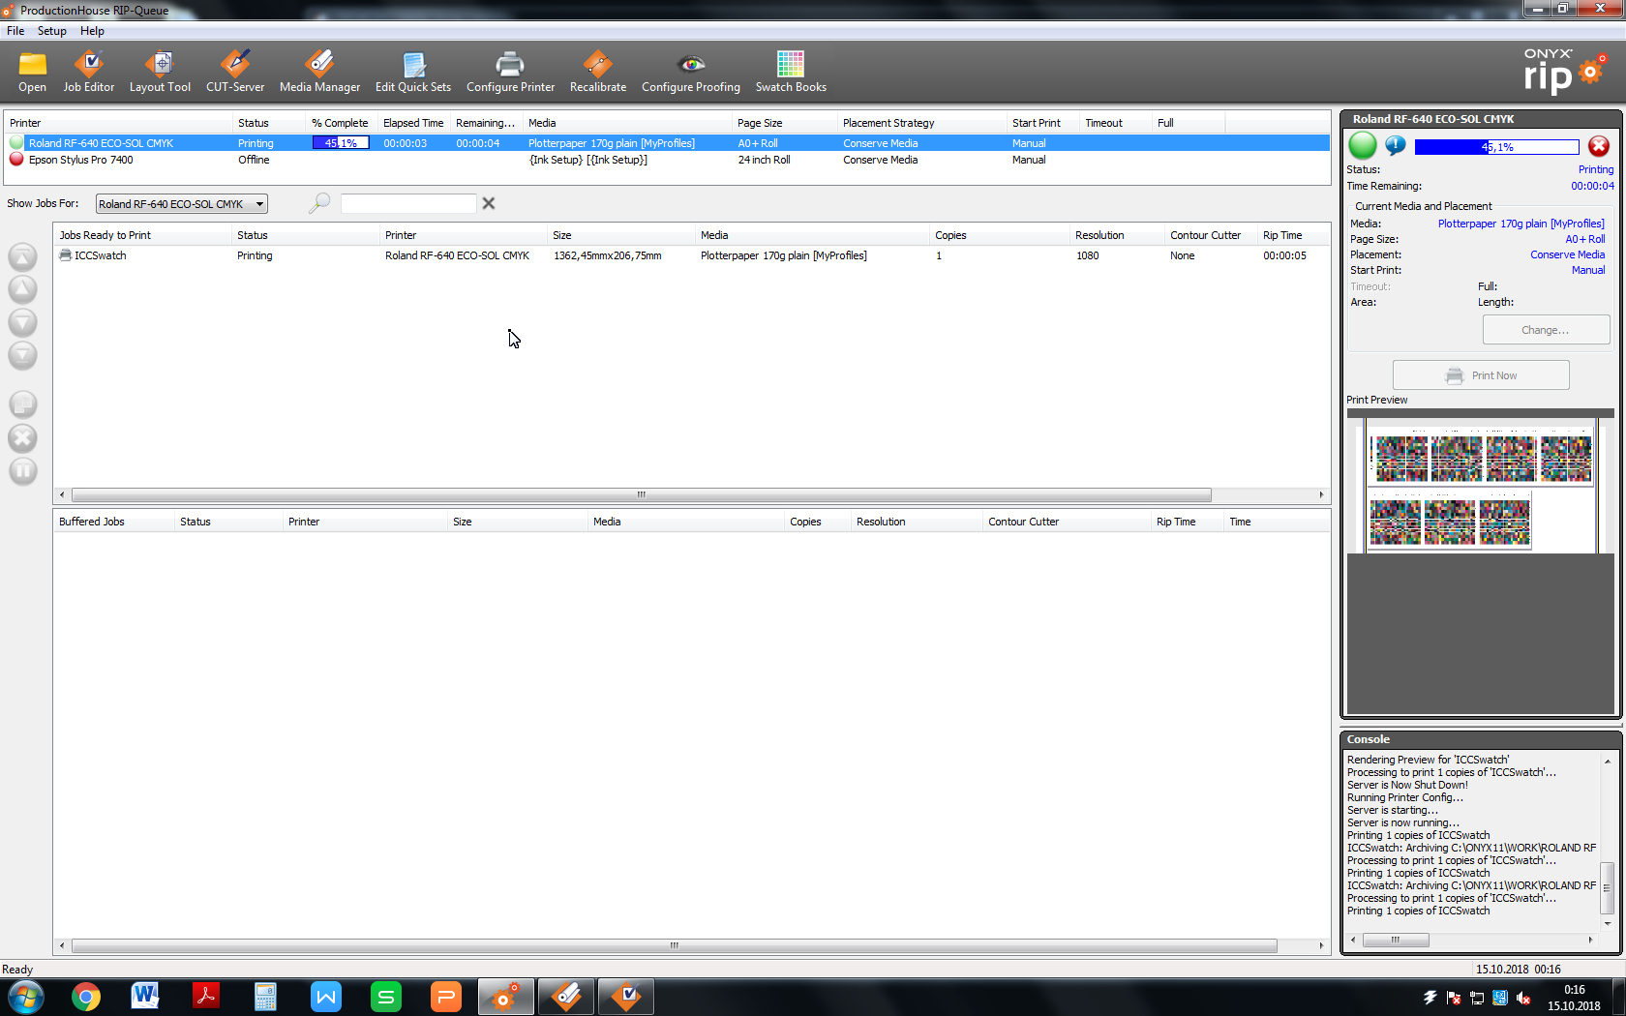Launch the Job Editor tool
This screenshot has width=1626, height=1016.
(x=89, y=73)
